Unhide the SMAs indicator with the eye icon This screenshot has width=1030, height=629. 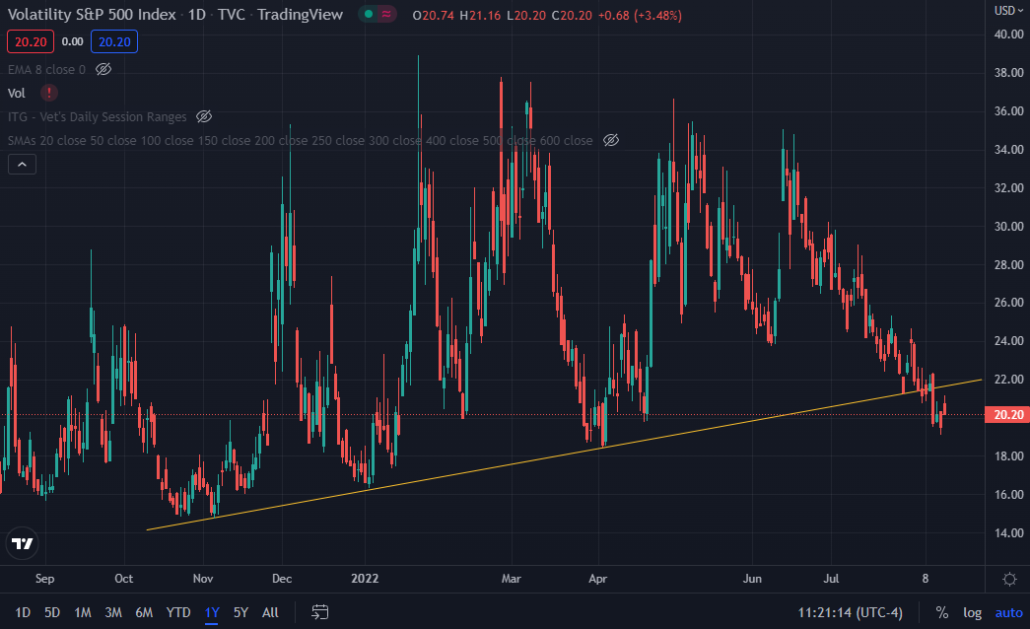pos(611,140)
